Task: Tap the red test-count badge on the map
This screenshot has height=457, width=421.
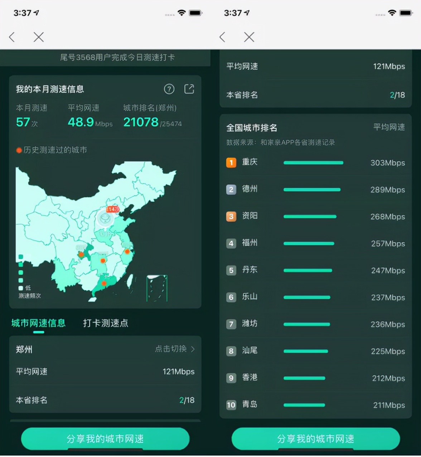Action: click(112, 210)
